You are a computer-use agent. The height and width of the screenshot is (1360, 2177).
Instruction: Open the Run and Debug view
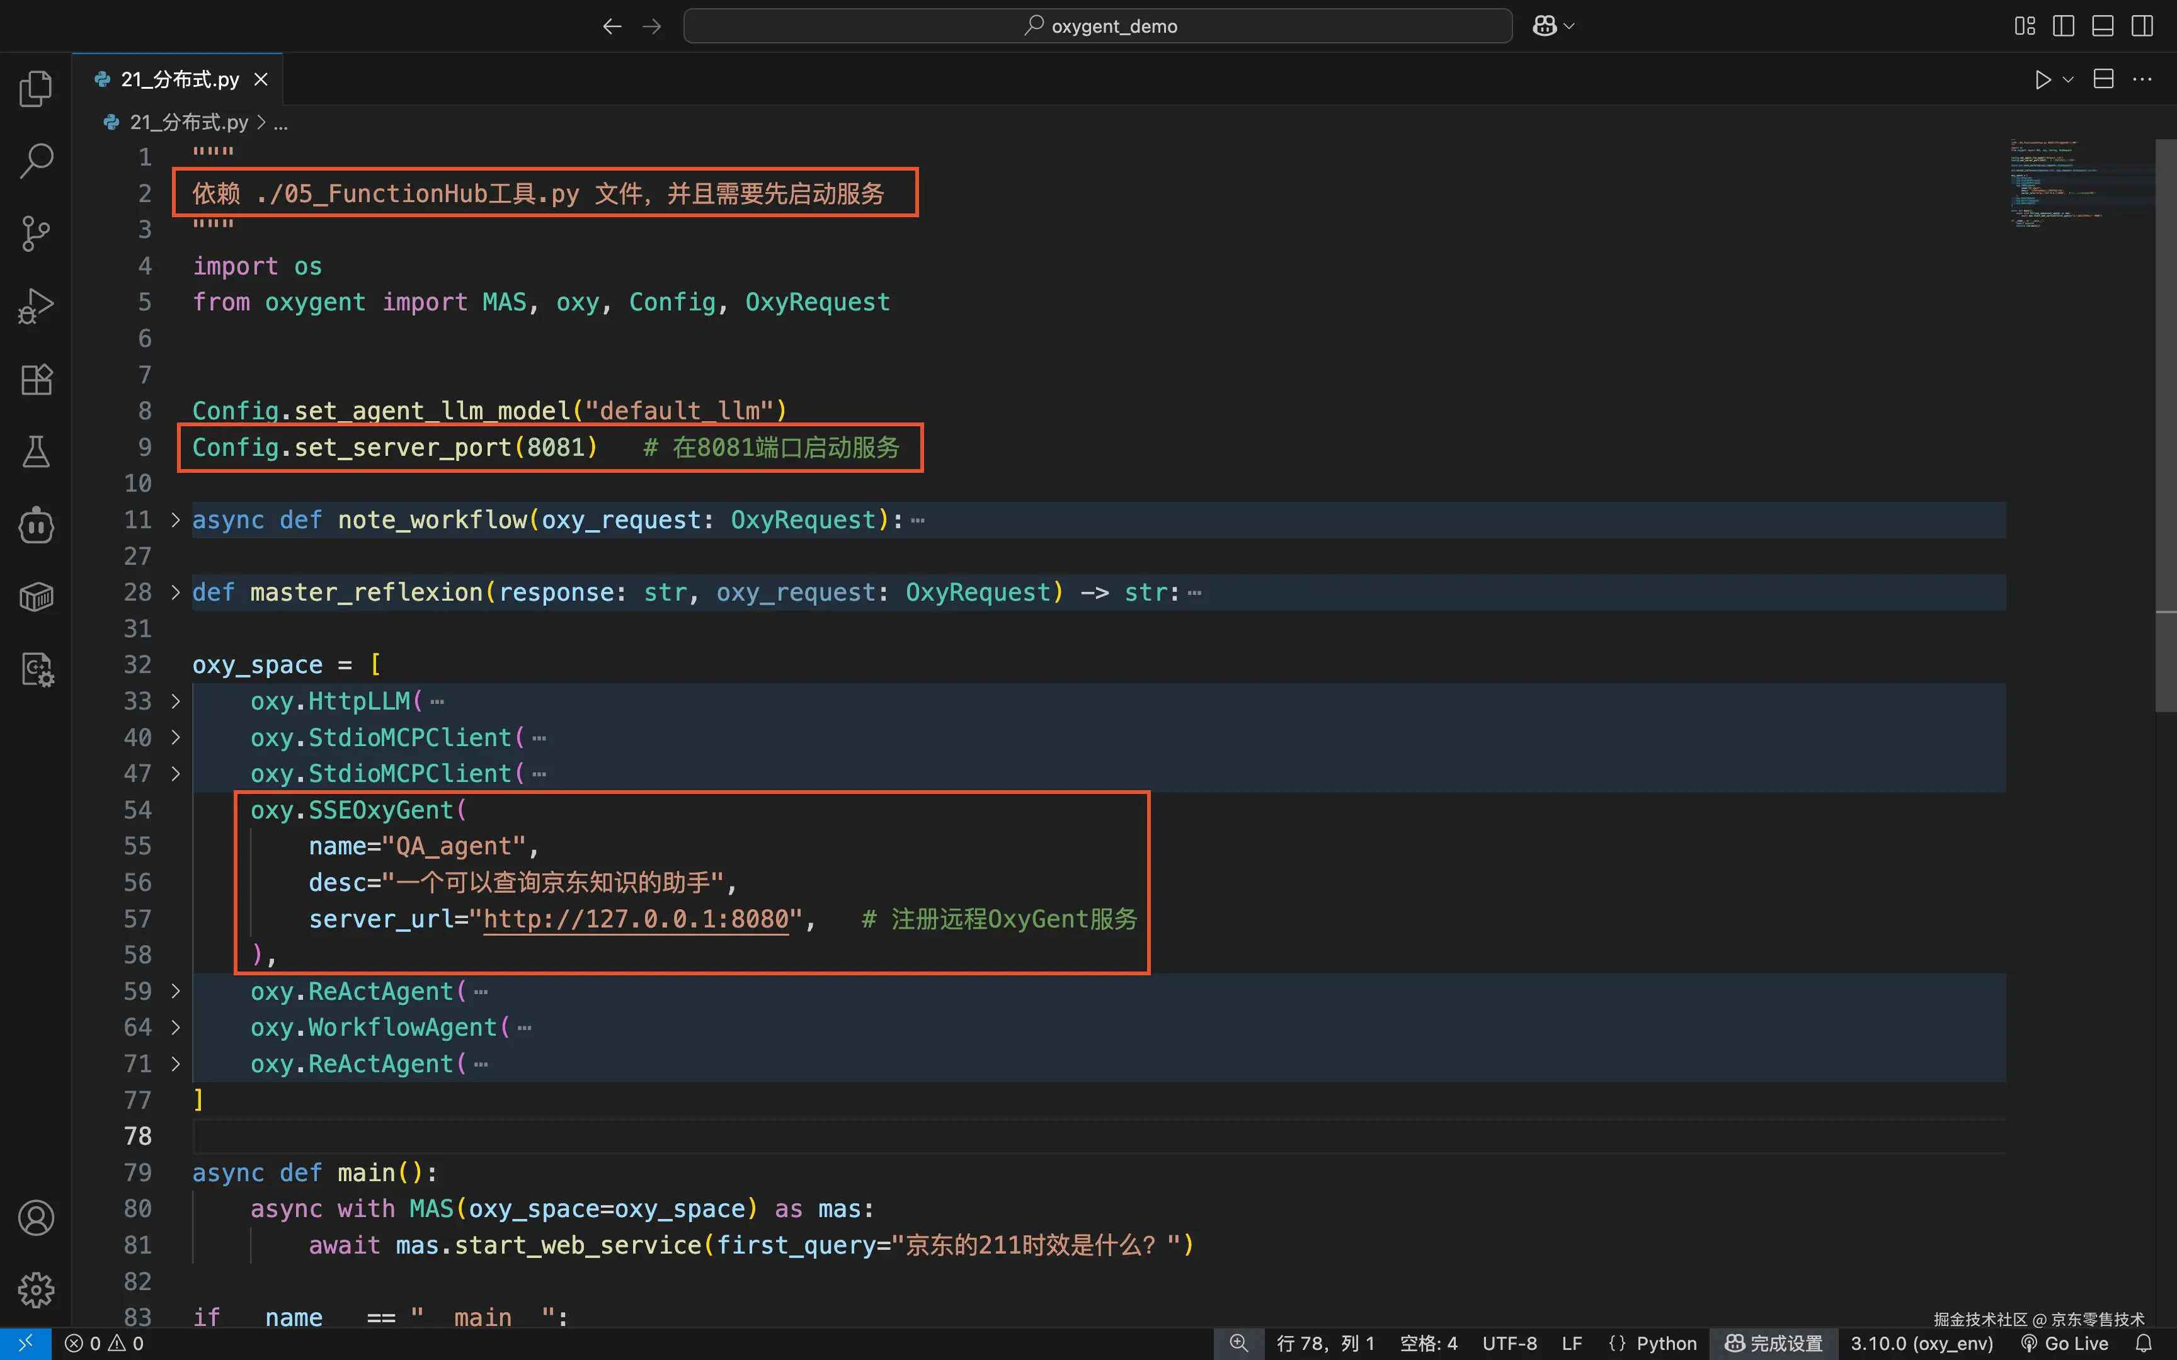pyautogui.click(x=36, y=306)
